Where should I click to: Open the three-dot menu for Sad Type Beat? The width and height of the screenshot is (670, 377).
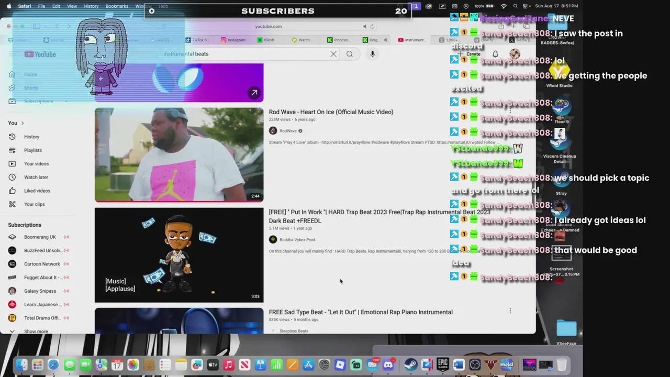coord(510,311)
